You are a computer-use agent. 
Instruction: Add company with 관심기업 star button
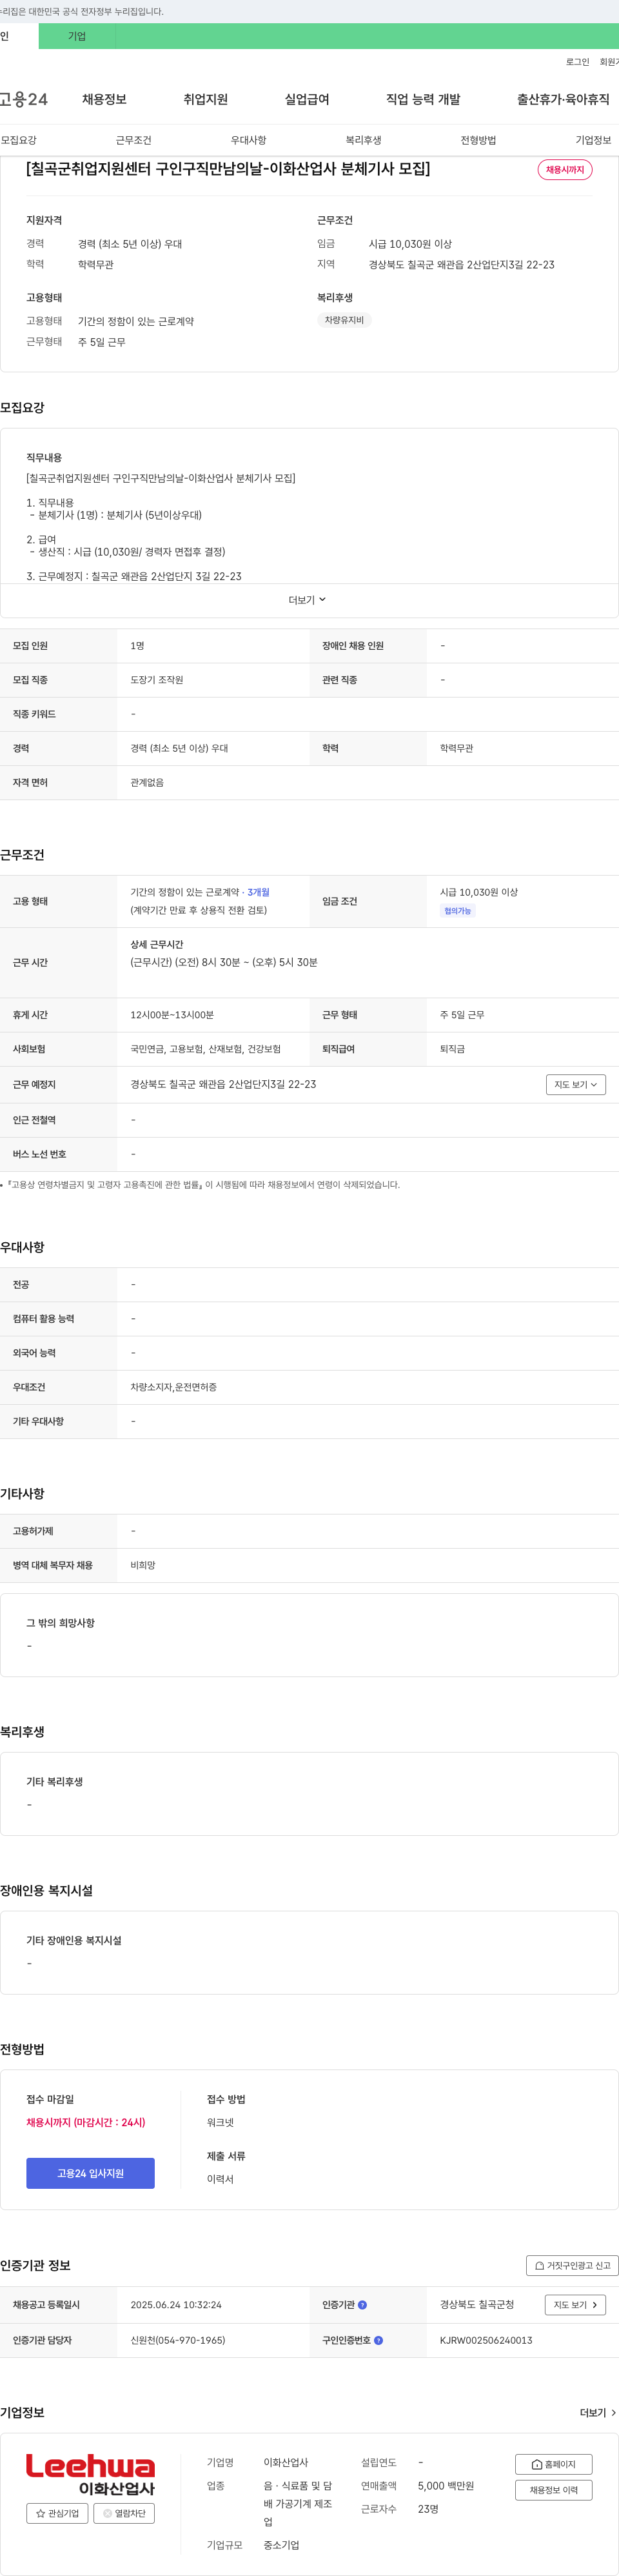pos(57,2513)
